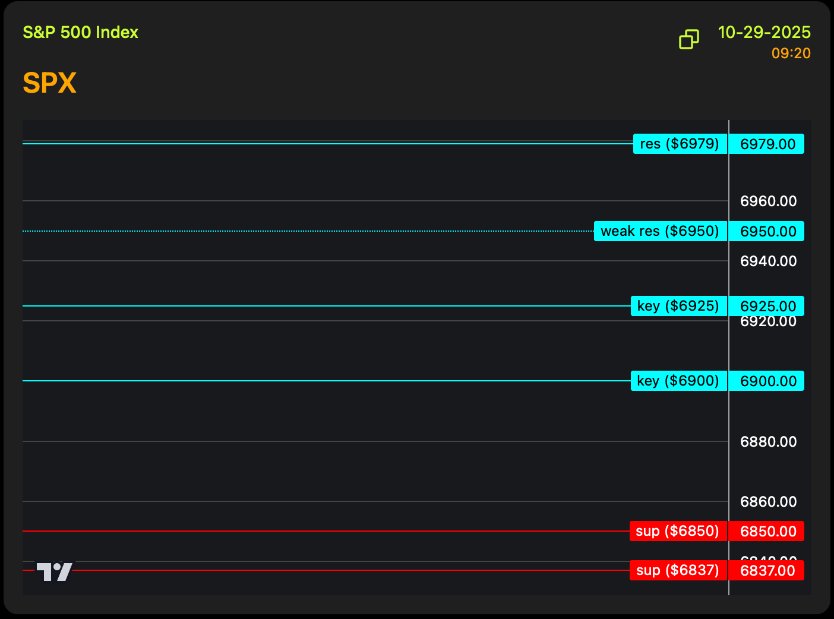Select the SPX ticker symbol

pos(49,83)
